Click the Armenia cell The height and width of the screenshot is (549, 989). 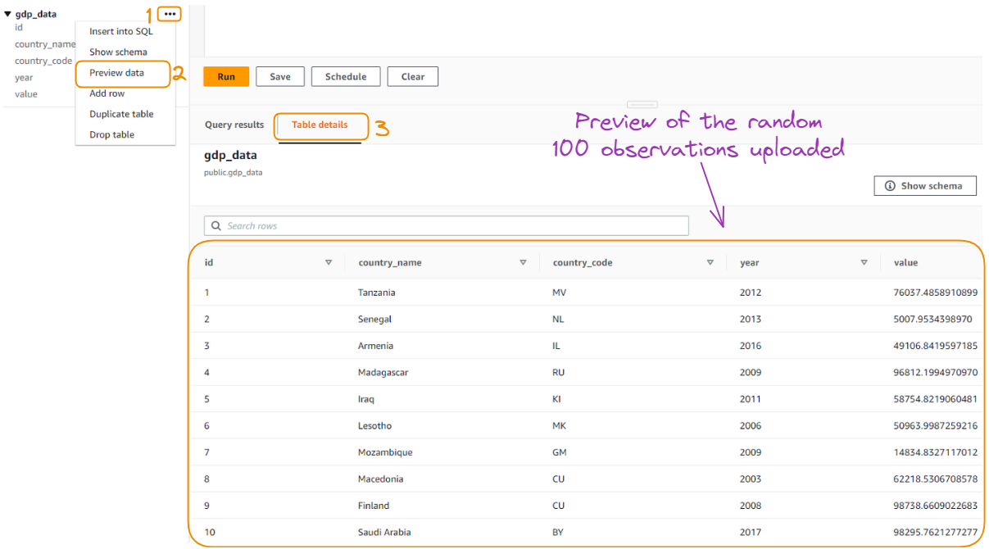(x=375, y=346)
